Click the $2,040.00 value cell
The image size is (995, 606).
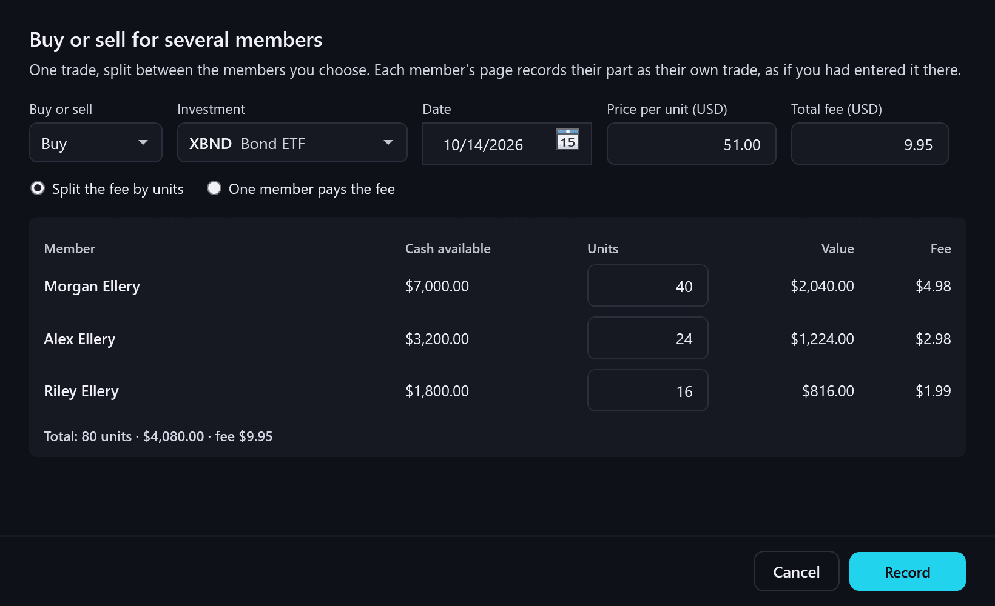pyautogui.click(x=822, y=286)
